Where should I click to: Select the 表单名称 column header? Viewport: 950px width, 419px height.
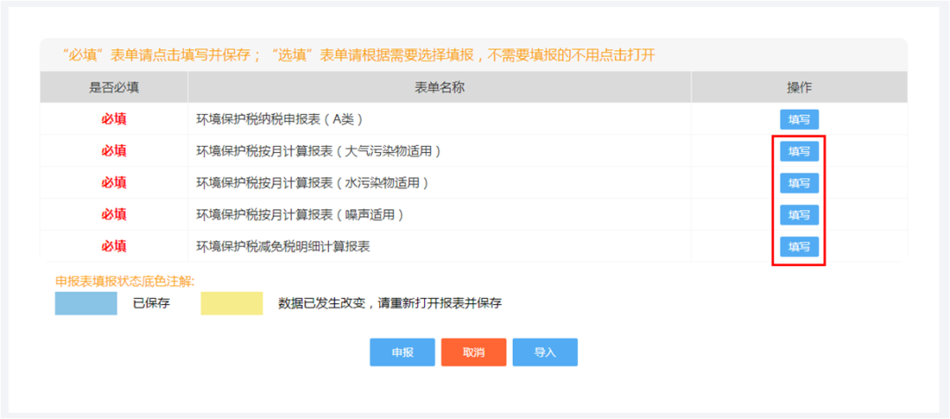(440, 88)
